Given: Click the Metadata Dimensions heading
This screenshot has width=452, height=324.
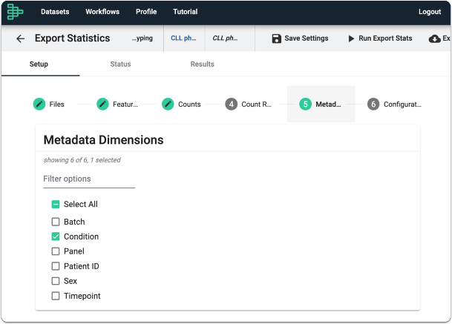Looking at the screenshot, I should point(103,140).
